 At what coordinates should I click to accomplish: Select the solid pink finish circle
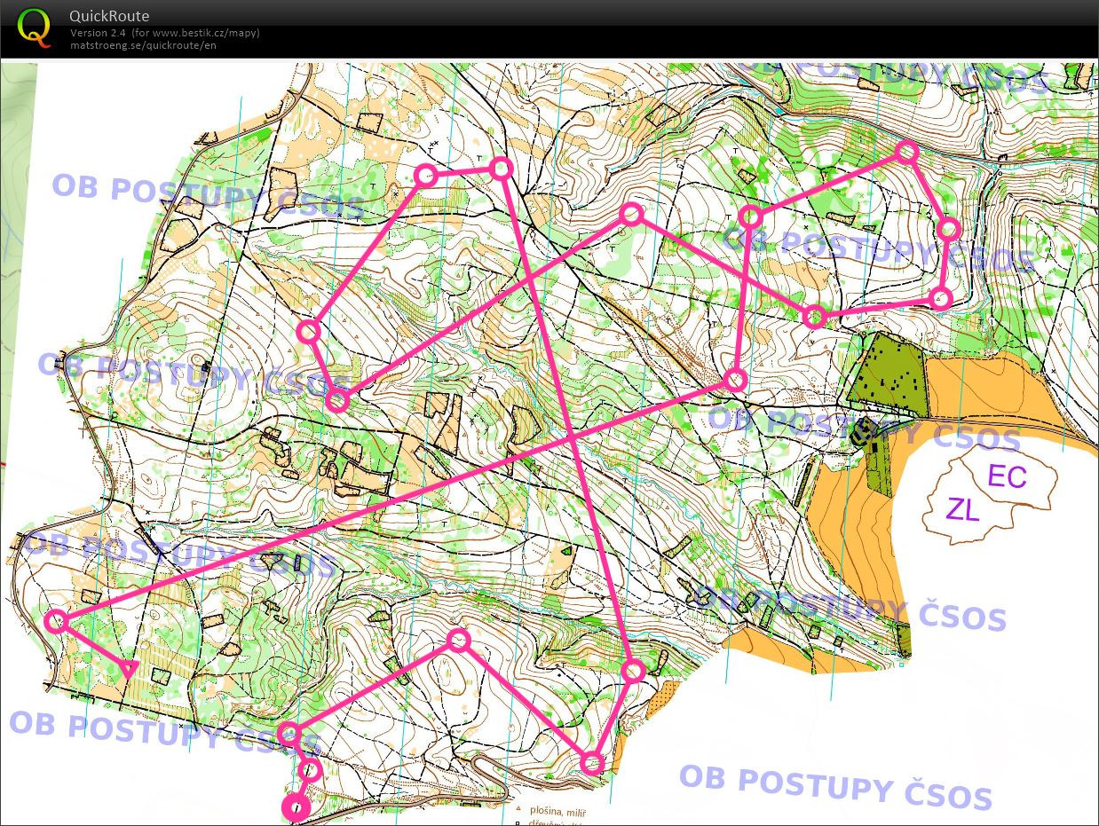pyautogui.click(x=296, y=807)
